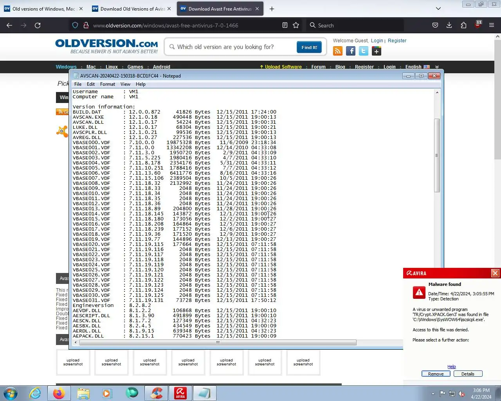
Task: Click the Save to Pocket icon
Action: 435,25
